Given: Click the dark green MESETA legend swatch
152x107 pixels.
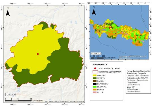Looking at the screenshot, I should 95,78.
